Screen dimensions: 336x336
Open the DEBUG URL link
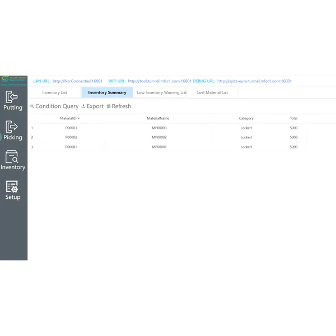click(255, 81)
